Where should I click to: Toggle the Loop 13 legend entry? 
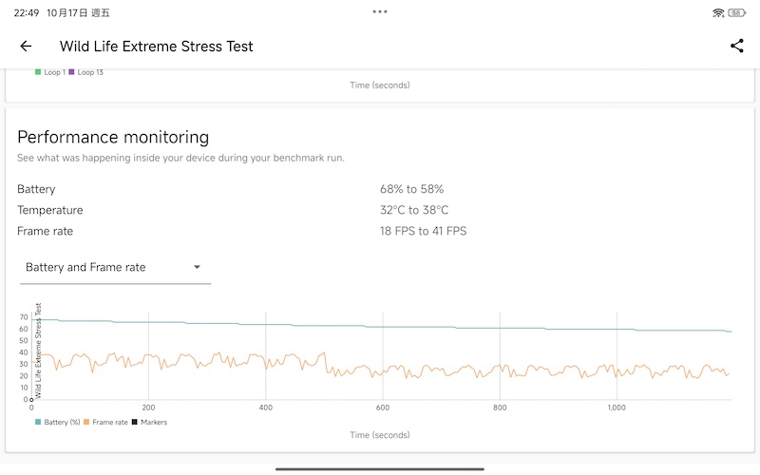coord(85,72)
